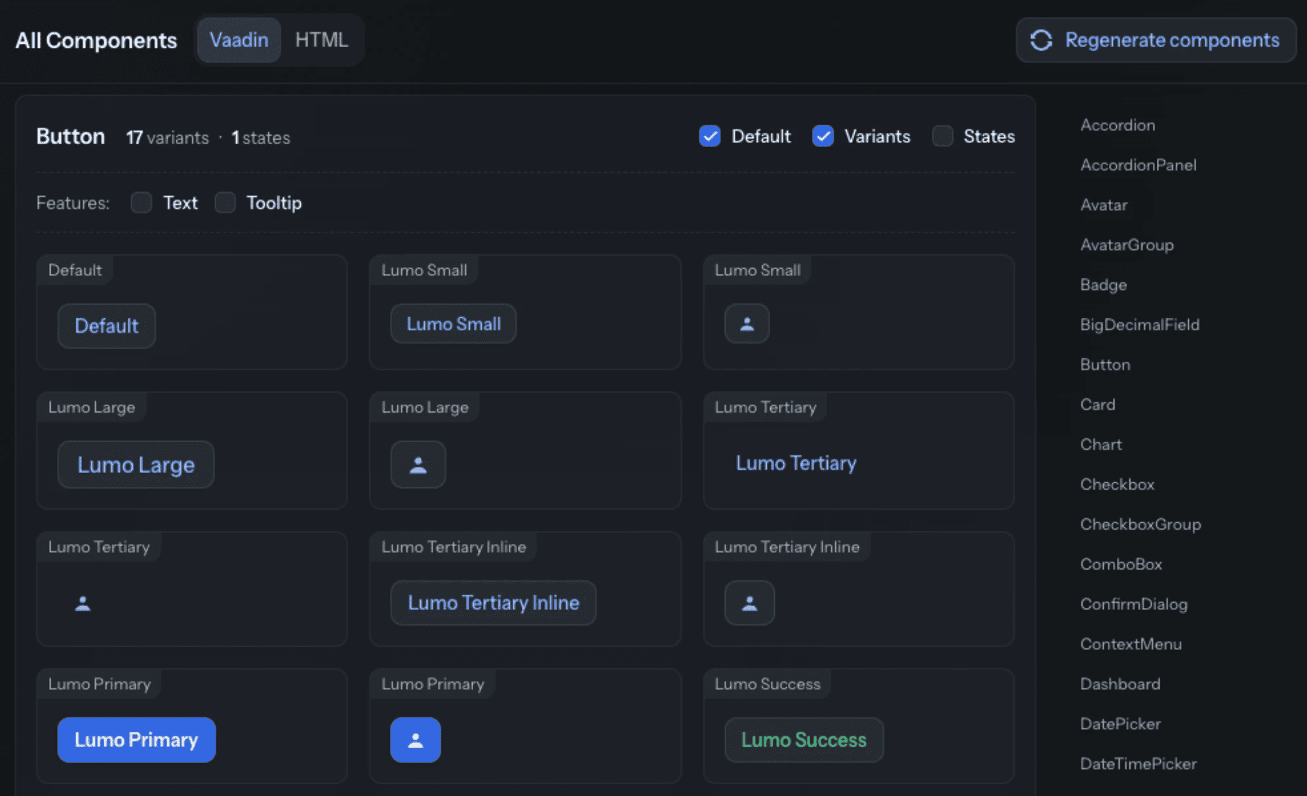Image resolution: width=1307 pixels, height=796 pixels.
Task: Open Badge in the component list
Action: pos(1103,285)
